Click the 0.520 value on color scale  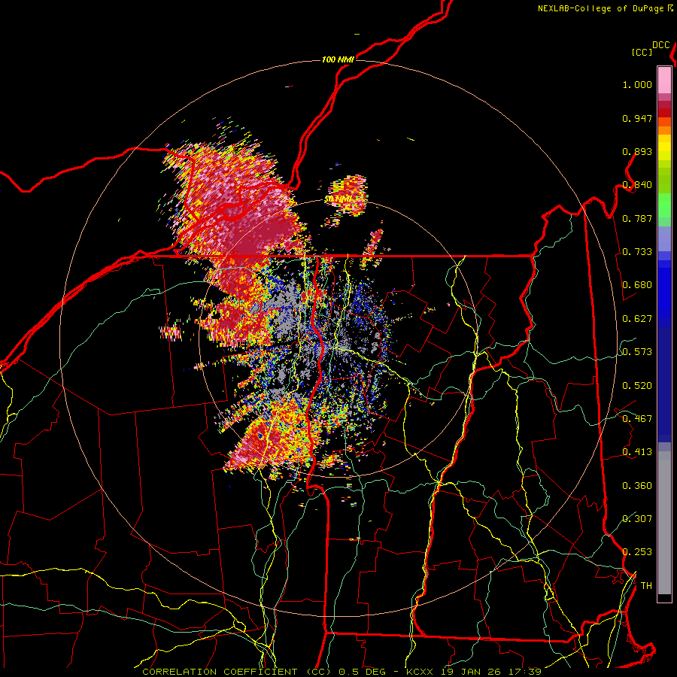tap(637, 386)
